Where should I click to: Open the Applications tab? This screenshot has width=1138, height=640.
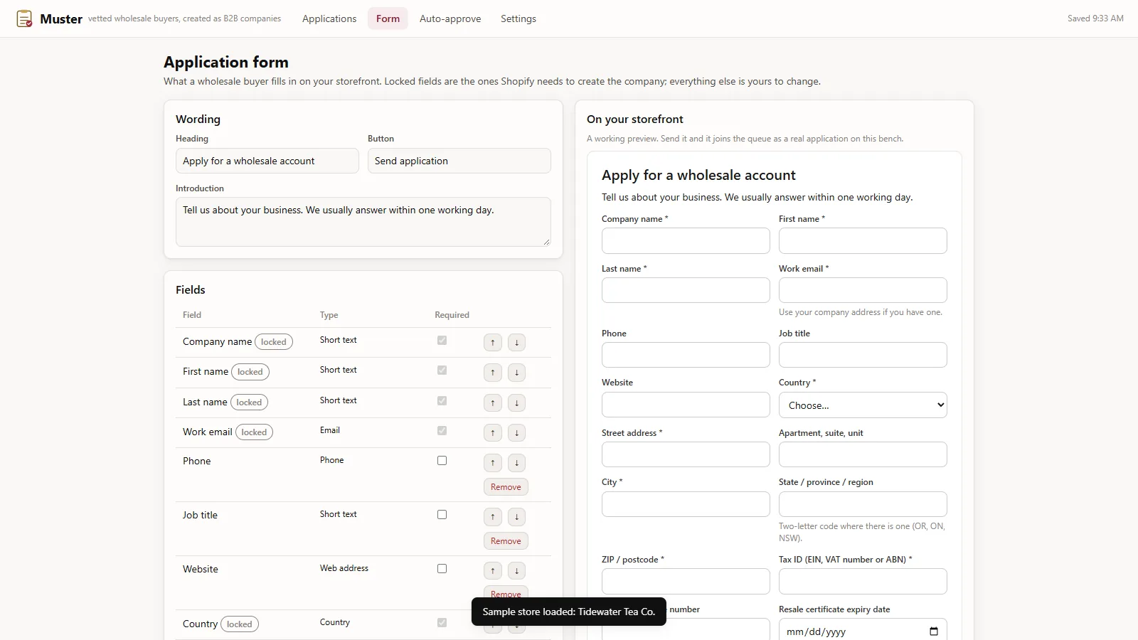pos(329,18)
